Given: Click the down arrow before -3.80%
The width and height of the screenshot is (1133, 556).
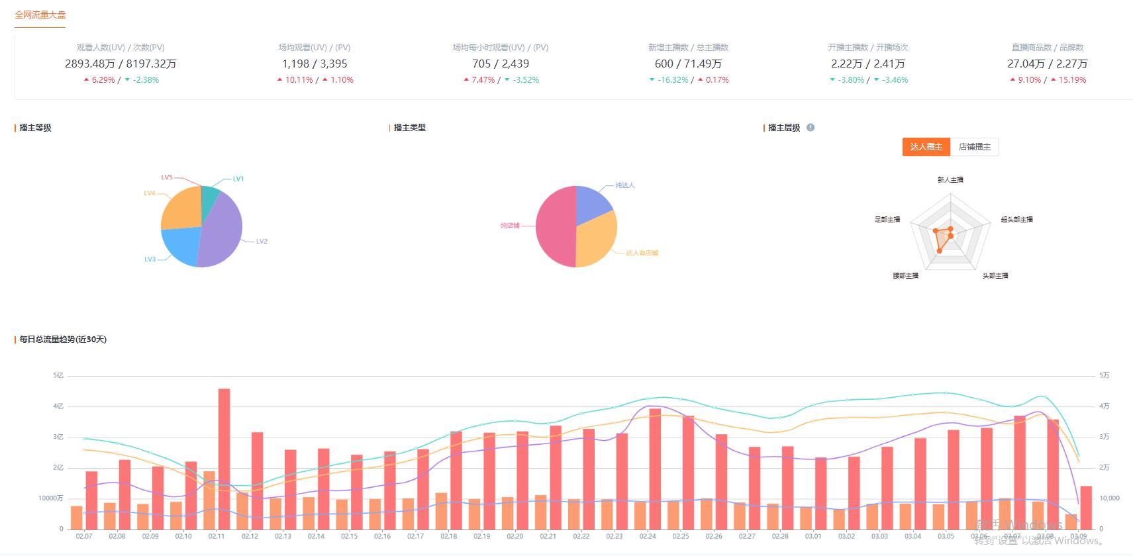Looking at the screenshot, I should click(x=832, y=80).
